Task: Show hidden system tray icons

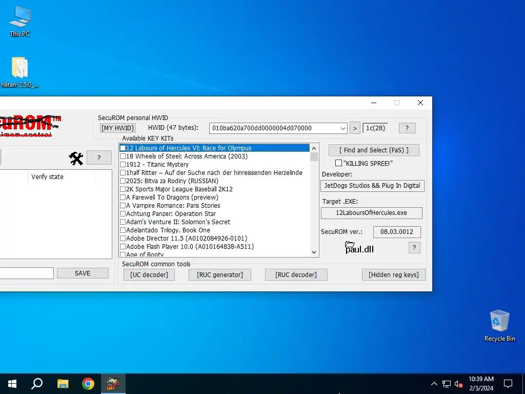Action: pyautogui.click(x=434, y=384)
